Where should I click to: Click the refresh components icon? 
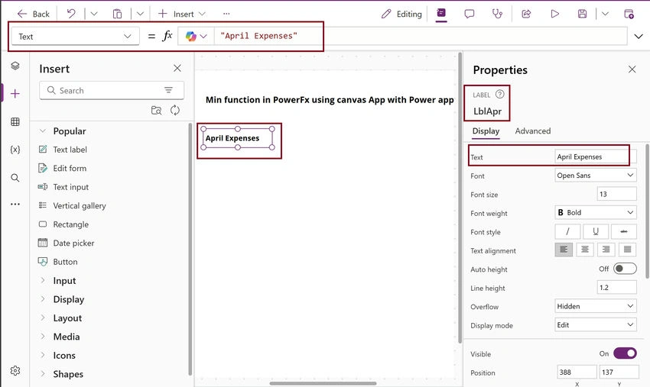(x=175, y=110)
